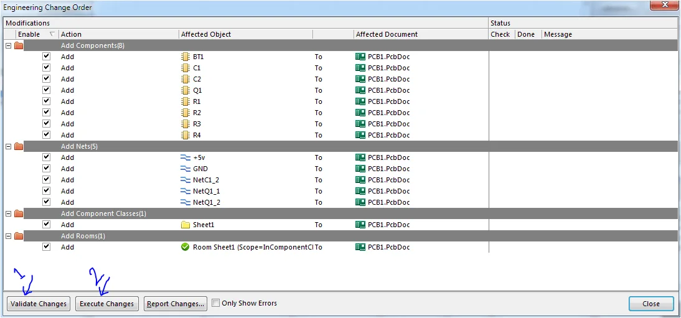Click the Add Nets(5) group title text
This screenshot has height=318, width=681.
[x=80, y=146]
